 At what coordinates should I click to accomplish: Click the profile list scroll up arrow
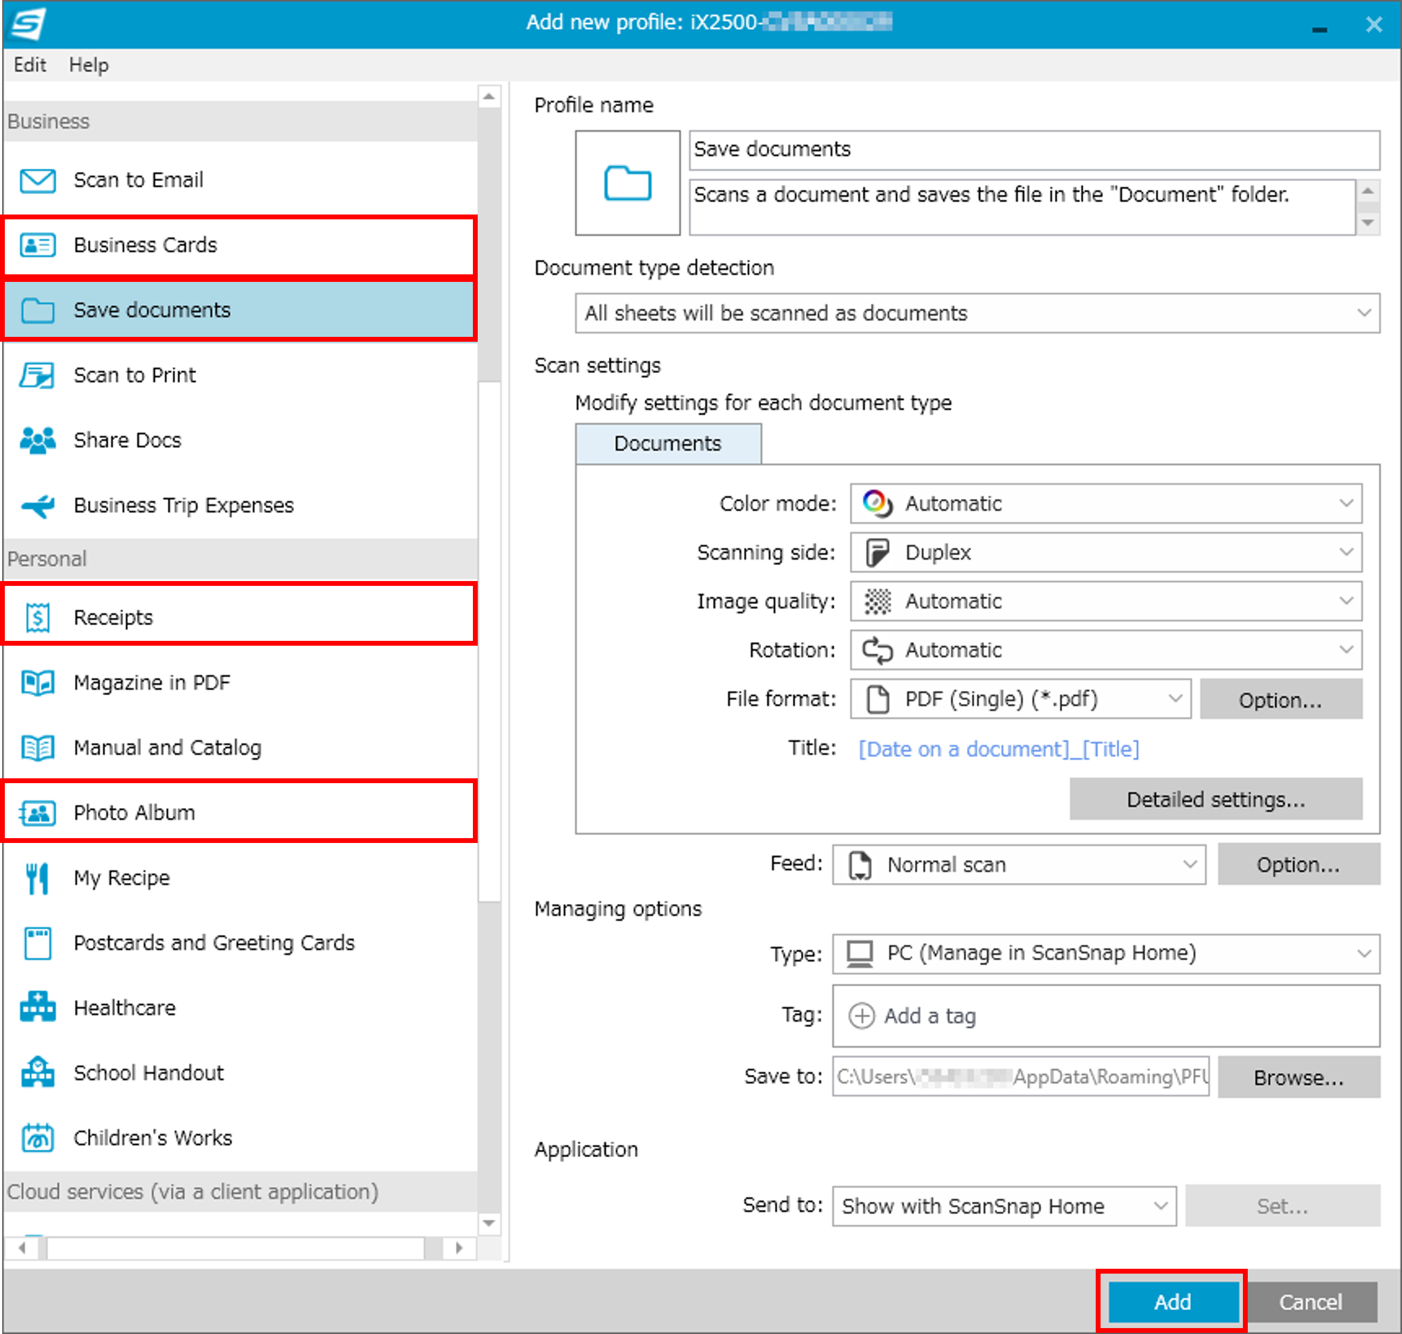[x=489, y=96]
